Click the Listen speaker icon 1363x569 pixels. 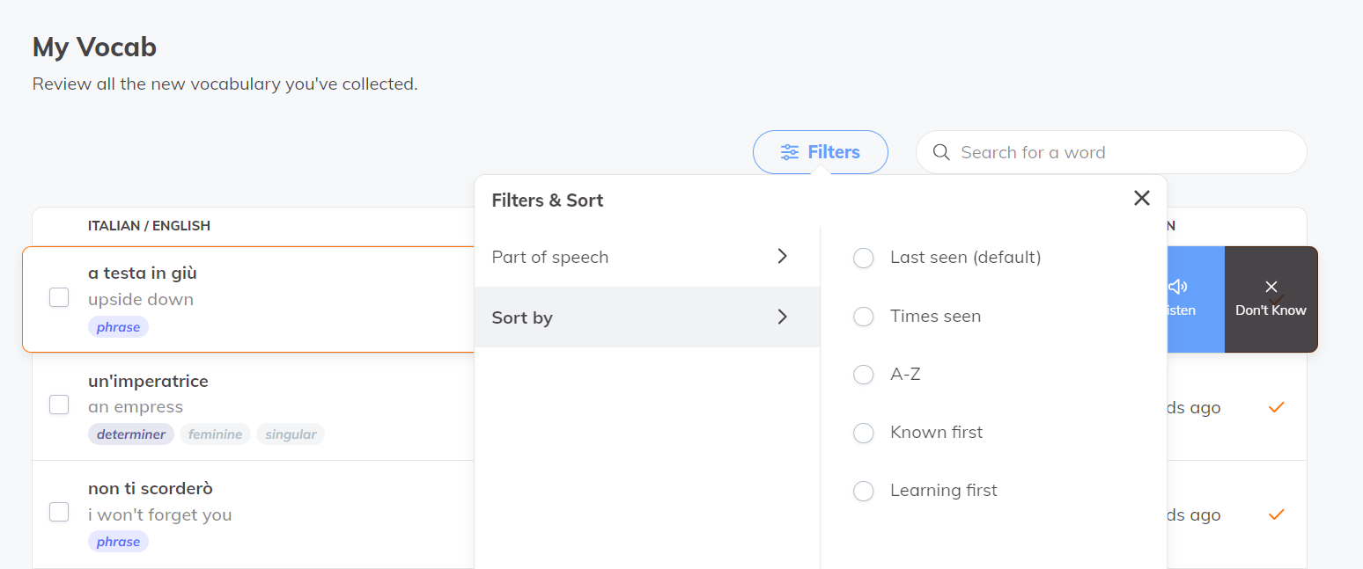1178,287
